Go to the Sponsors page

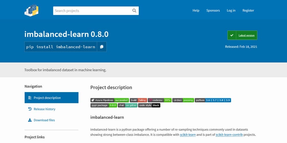click(x=213, y=10)
